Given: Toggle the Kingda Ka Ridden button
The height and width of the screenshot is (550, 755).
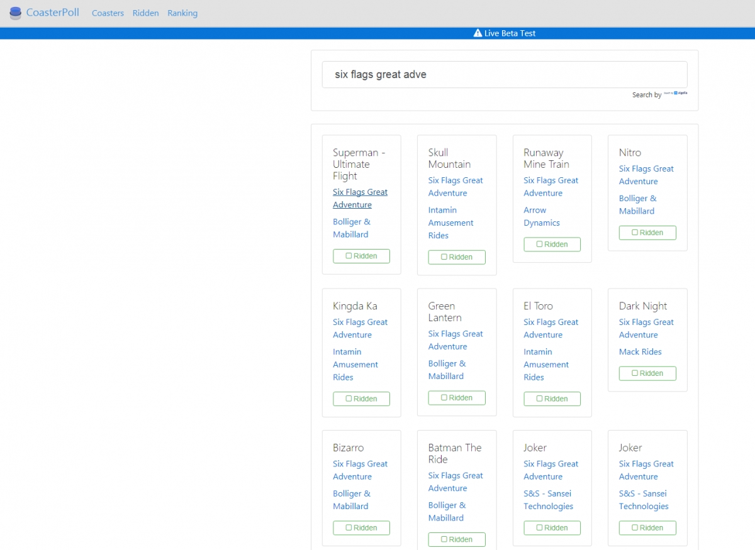Looking at the screenshot, I should point(361,399).
